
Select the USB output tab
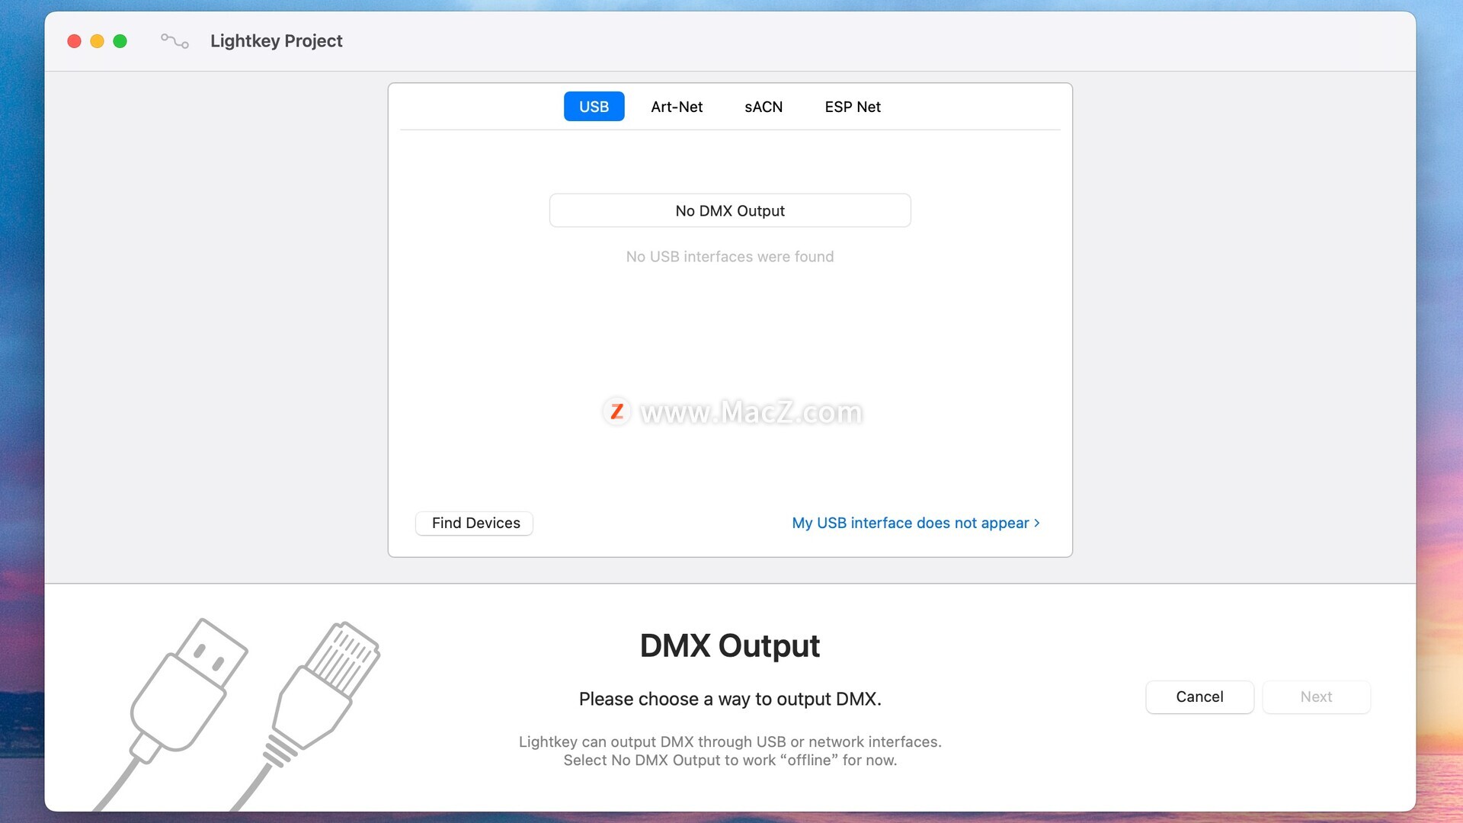(x=594, y=107)
